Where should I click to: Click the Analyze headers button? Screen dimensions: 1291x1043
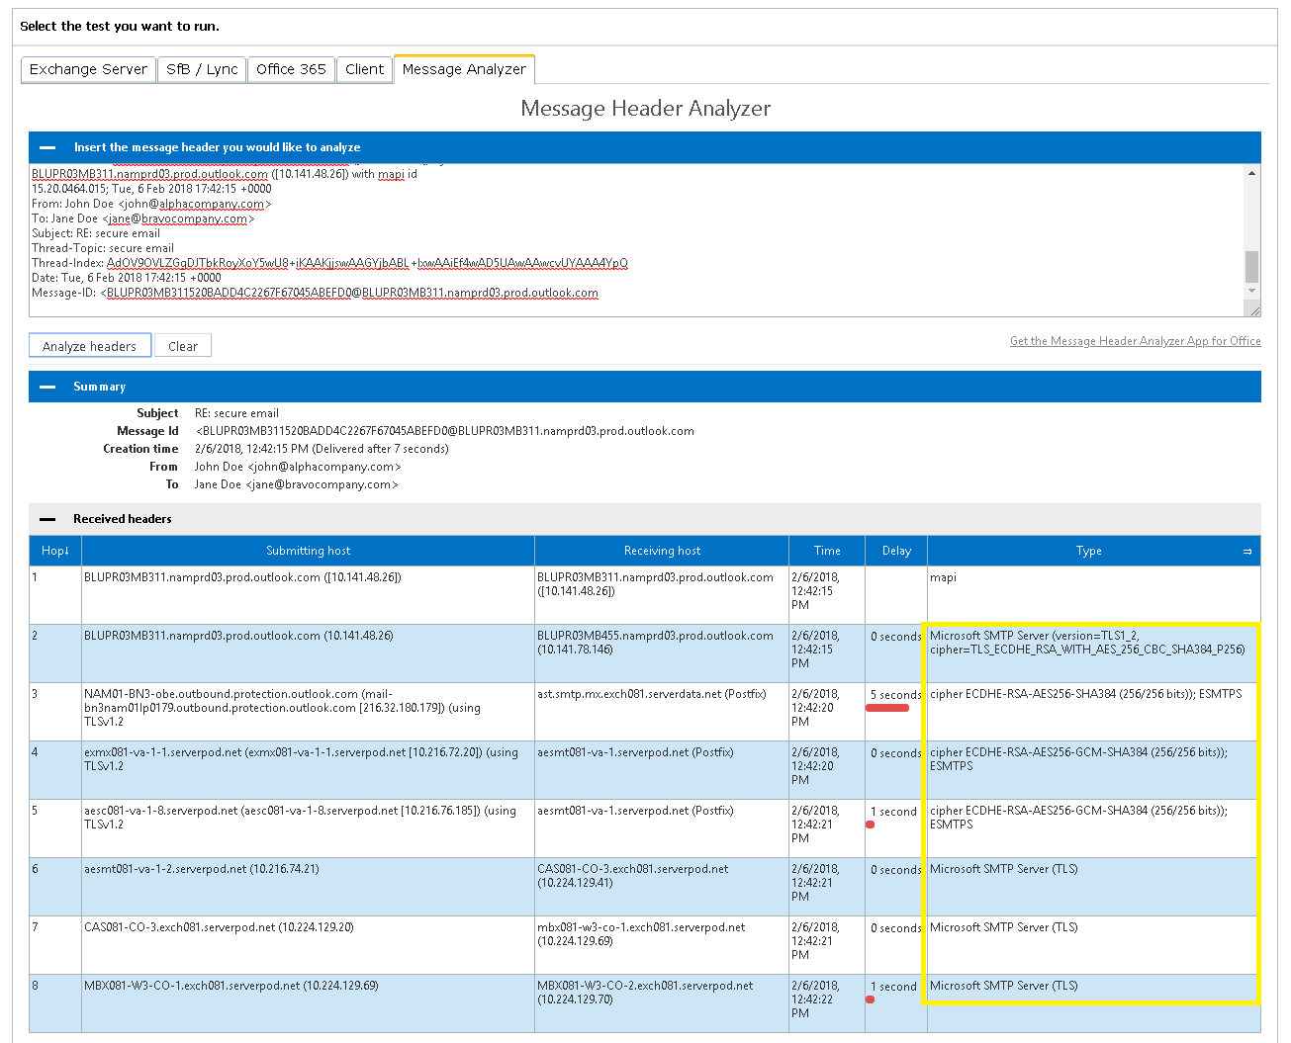click(89, 345)
